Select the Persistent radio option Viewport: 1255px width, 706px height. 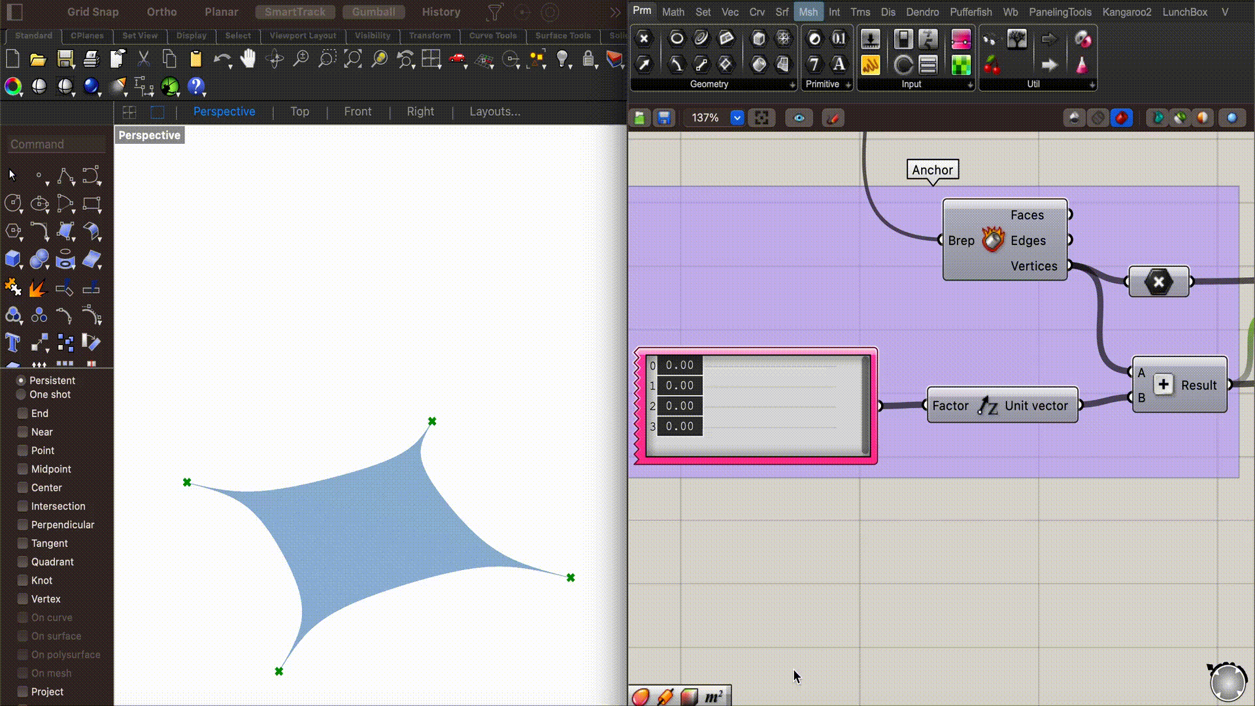(x=21, y=380)
